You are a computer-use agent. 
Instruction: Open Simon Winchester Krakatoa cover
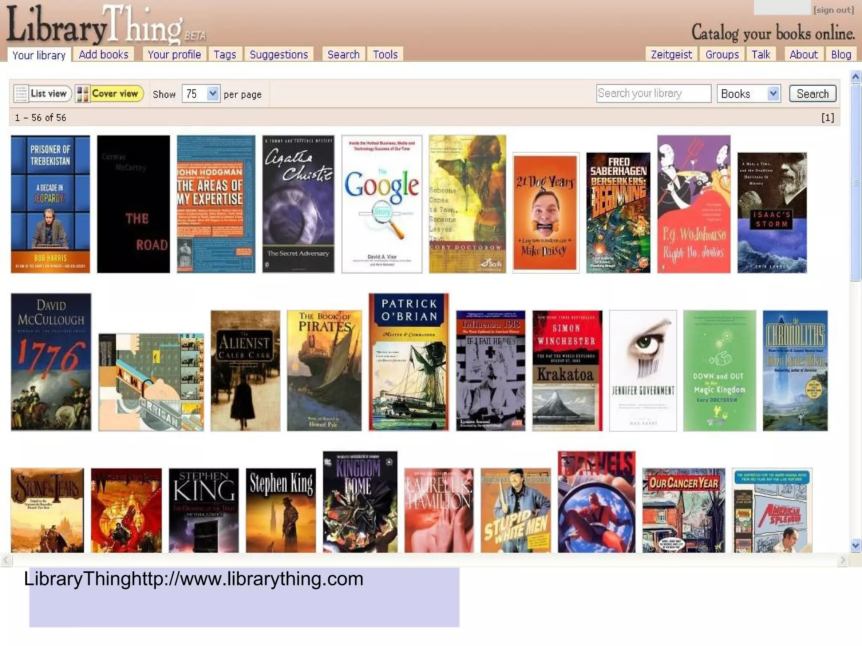pos(567,371)
